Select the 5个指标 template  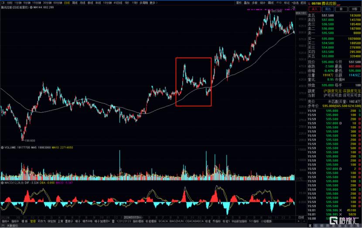click(x=254, y=221)
